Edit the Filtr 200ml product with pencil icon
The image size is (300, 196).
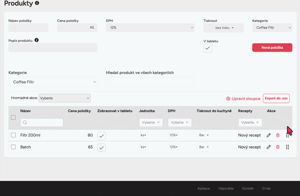268,135
